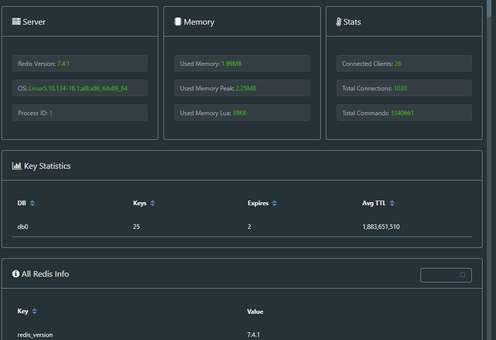Click the All Redis Info icon
The width and height of the screenshot is (496, 340).
(16, 274)
